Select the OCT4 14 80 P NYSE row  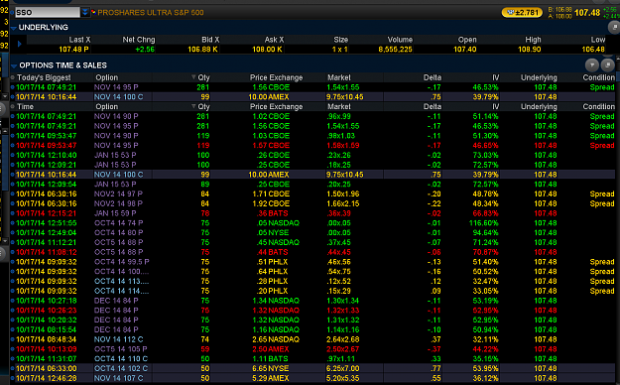pyautogui.click(x=314, y=233)
